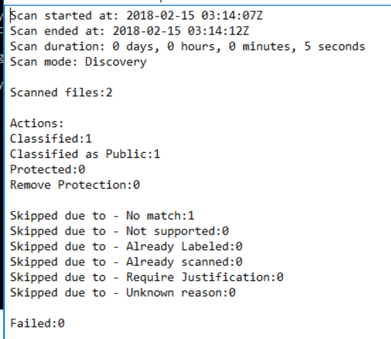Click the 'Already Labeled:0' skipped line
The width and height of the screenshot is (391, 339).
click(x=184, y=247)
